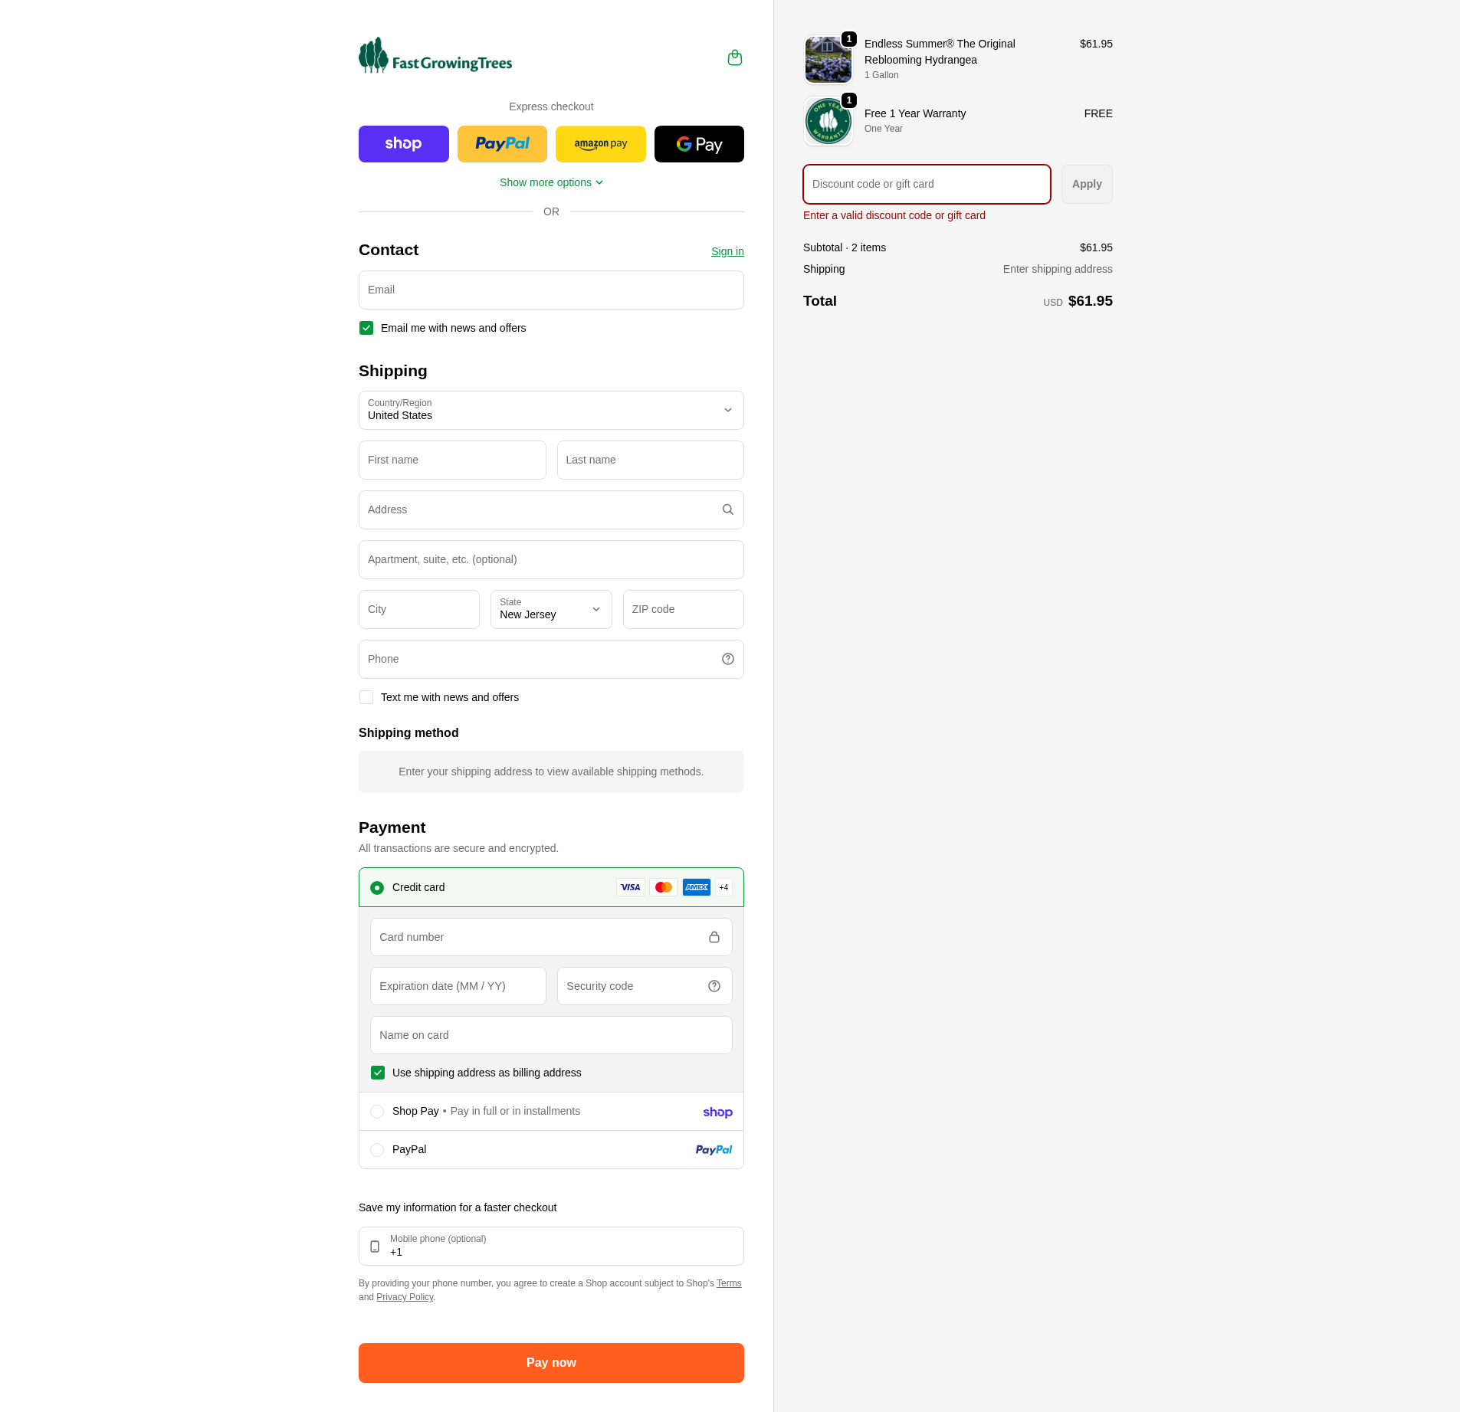Viewport: 1460px width, 1412px height.
Task: Open the shopping bag cart icon
Action: pos(734,57)
